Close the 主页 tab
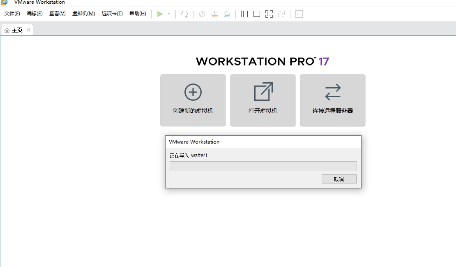 pos(28,30)
